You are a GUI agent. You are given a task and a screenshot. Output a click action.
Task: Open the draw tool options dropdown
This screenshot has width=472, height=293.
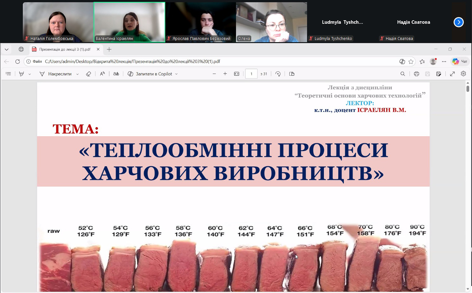pyautogui.click(x=77, y=74)
